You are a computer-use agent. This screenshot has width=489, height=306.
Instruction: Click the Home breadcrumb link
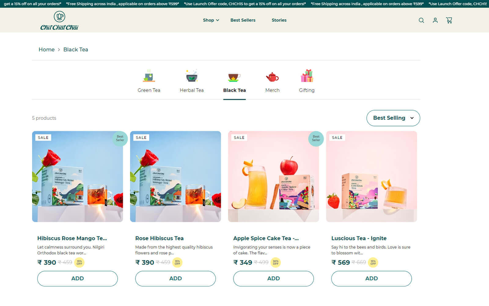[46, 50]
